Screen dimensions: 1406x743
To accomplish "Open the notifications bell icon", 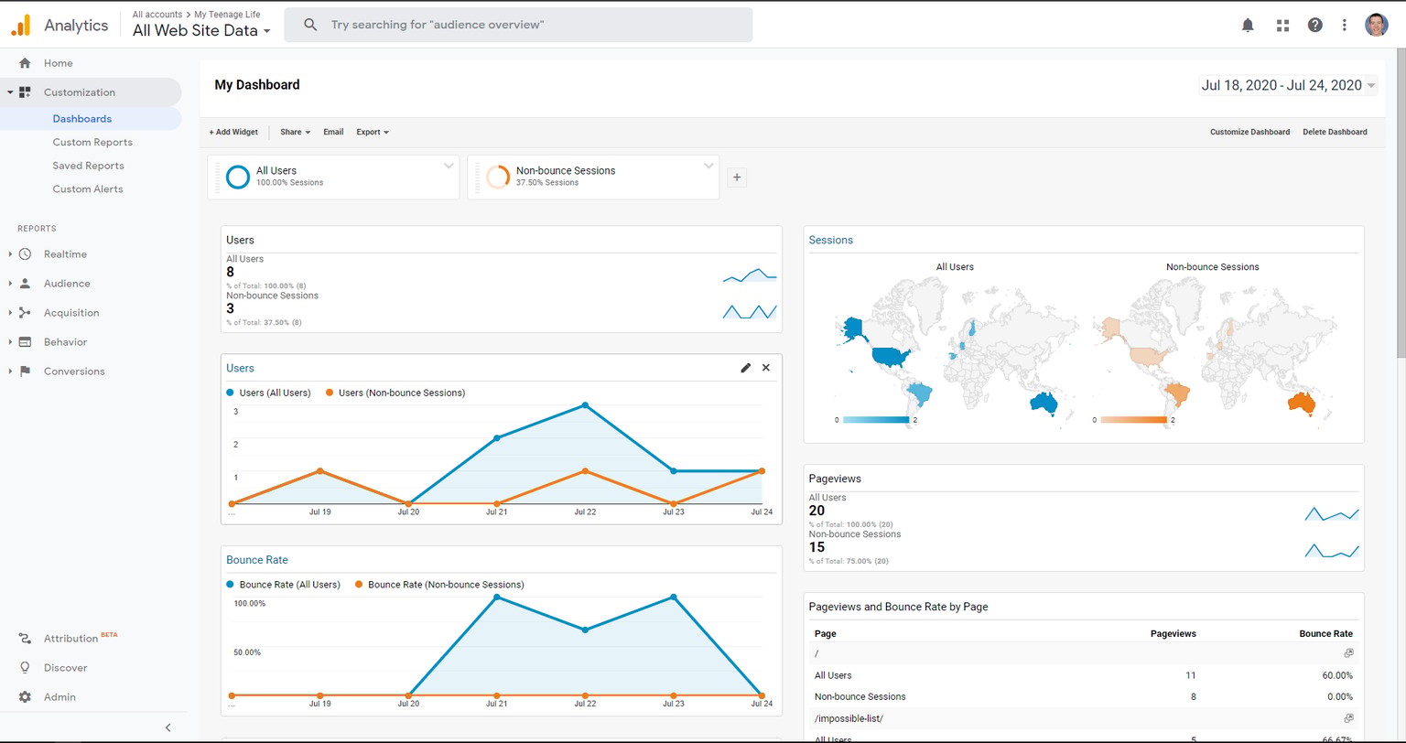I will click(1248, 26).
